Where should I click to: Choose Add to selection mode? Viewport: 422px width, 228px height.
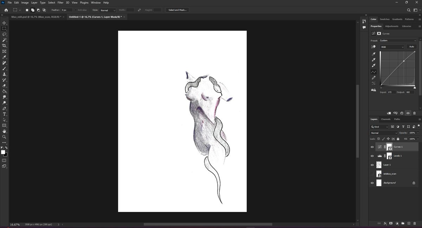point(32,10)
